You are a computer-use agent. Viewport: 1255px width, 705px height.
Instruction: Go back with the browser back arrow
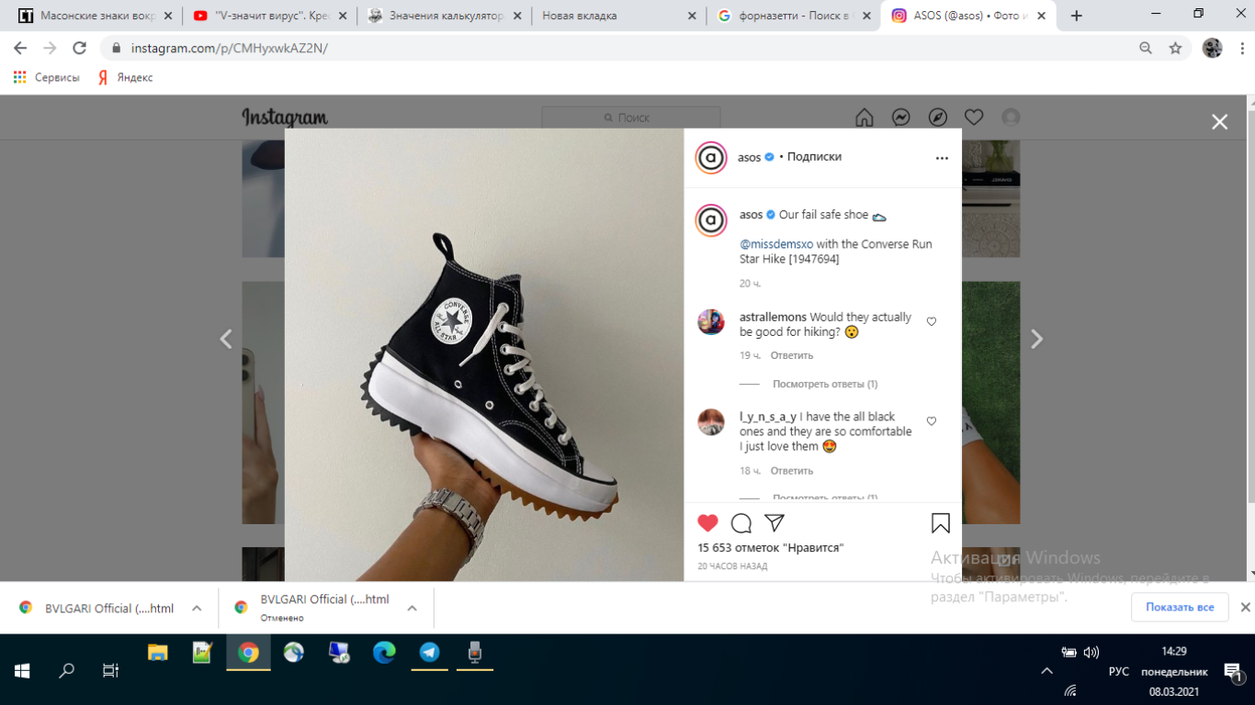click(x=20, y=48)
